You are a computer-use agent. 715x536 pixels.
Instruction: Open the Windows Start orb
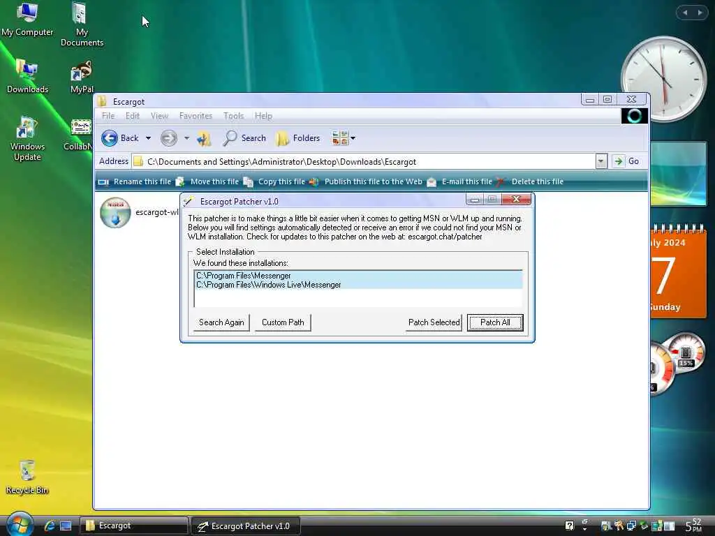(19, 524)
